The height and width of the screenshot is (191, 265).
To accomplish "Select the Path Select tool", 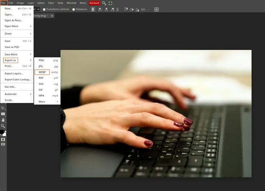I will (3, 108).
